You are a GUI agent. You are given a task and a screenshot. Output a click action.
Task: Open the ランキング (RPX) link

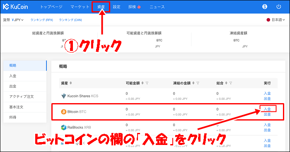[x=41, y=20]
